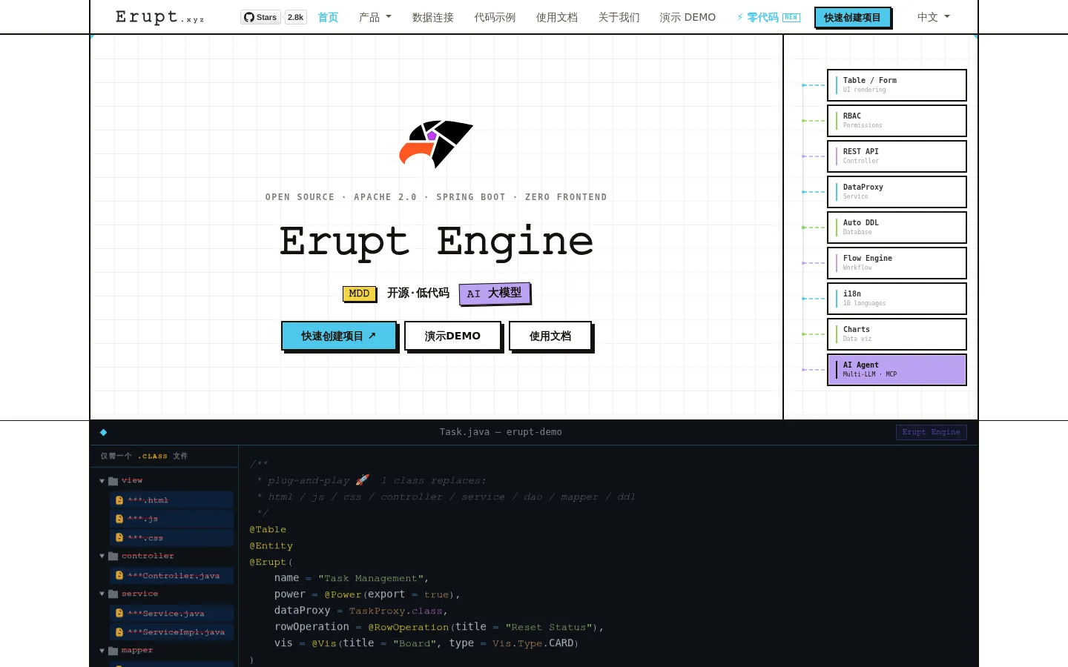Select the Flow Engine Workflow card
This screenshot has height=667, width=1068.
[897, 263]
